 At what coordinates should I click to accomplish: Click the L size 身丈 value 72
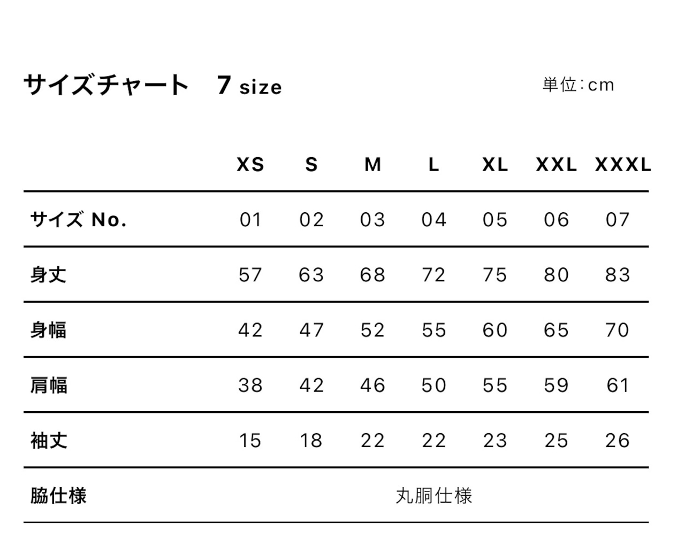pyautogui.click(x=433, y=275)
